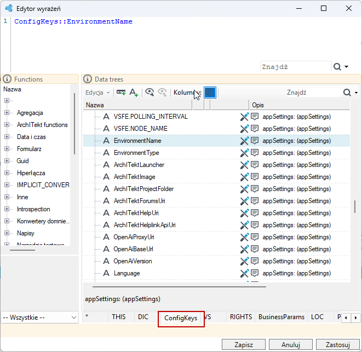Image resolution: width=362 pixels, height=352 pixels.
Task: Switch to the THIS tab
Action: coord(119,317)
